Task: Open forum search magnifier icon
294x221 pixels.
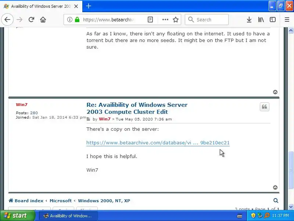Action: (276, 200)
